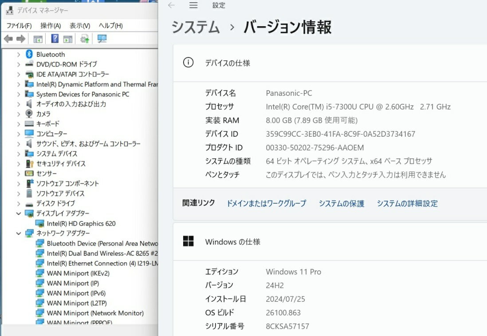487x336 pixels.
Task: Collapse the ネットワーク アダプター category
Action: [x=18, y=233]
